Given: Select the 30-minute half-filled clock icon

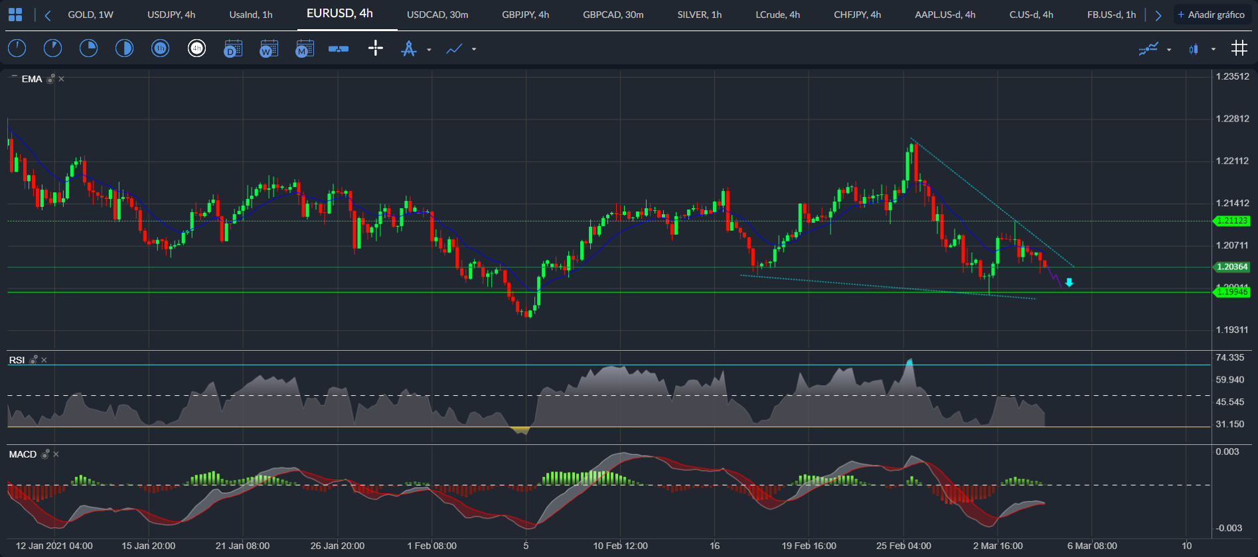Looking at the screenshot, I should coord(124,48).
